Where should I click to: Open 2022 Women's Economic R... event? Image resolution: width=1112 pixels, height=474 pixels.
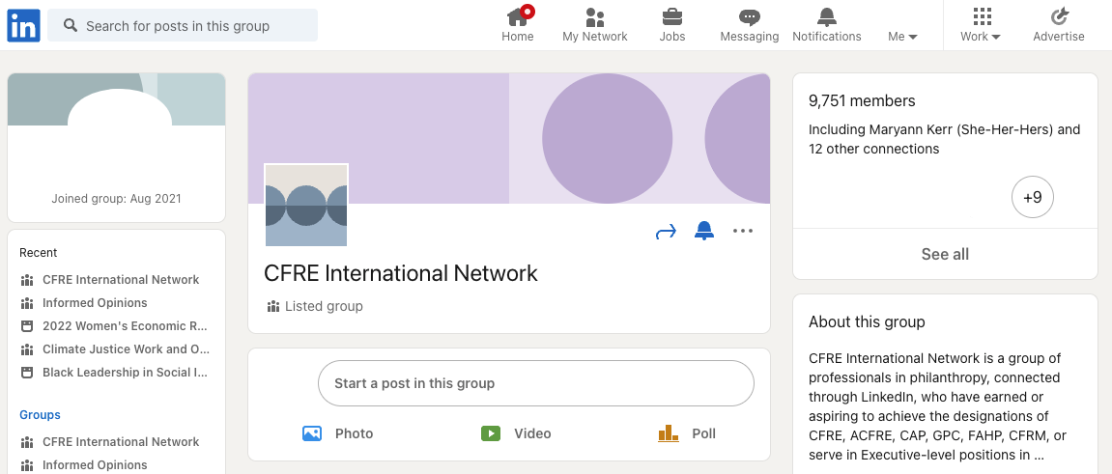[x=125, y=326]
